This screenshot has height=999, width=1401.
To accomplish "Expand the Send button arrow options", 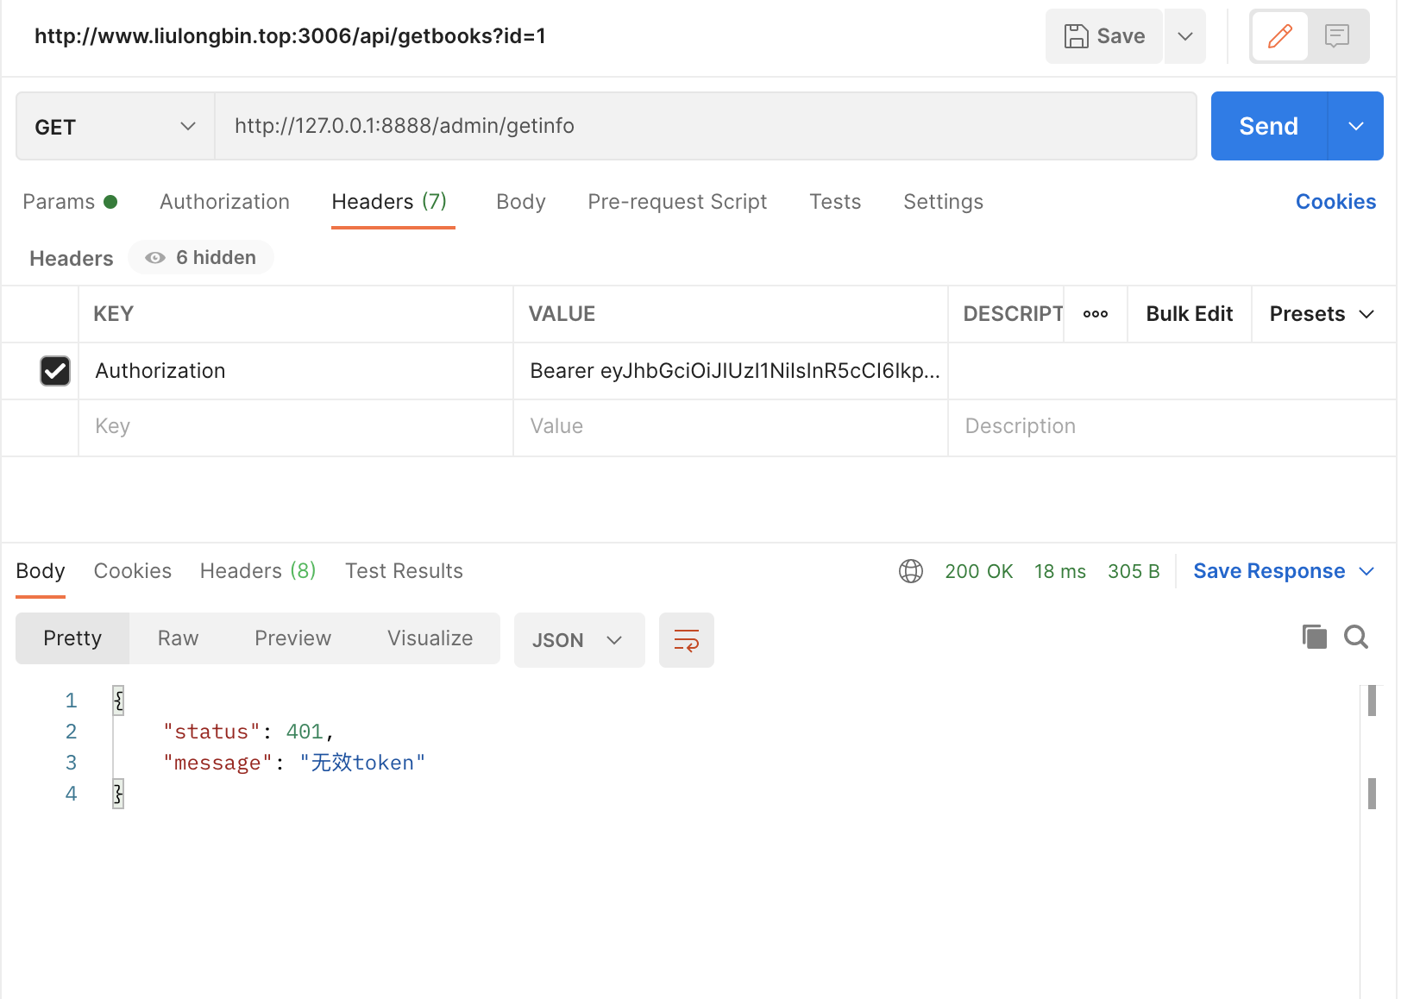I will tap(1355, 127).
